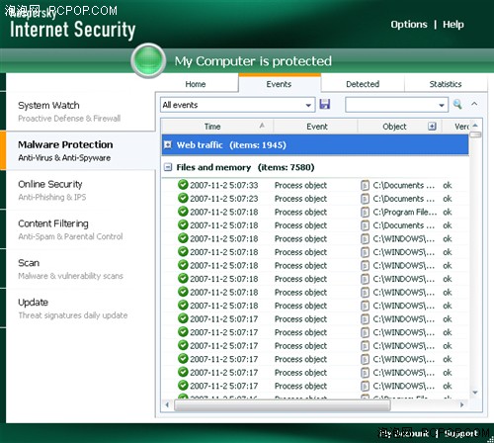
Task: Collapse search panel with up chevron icon
Action: coord(474,104)
